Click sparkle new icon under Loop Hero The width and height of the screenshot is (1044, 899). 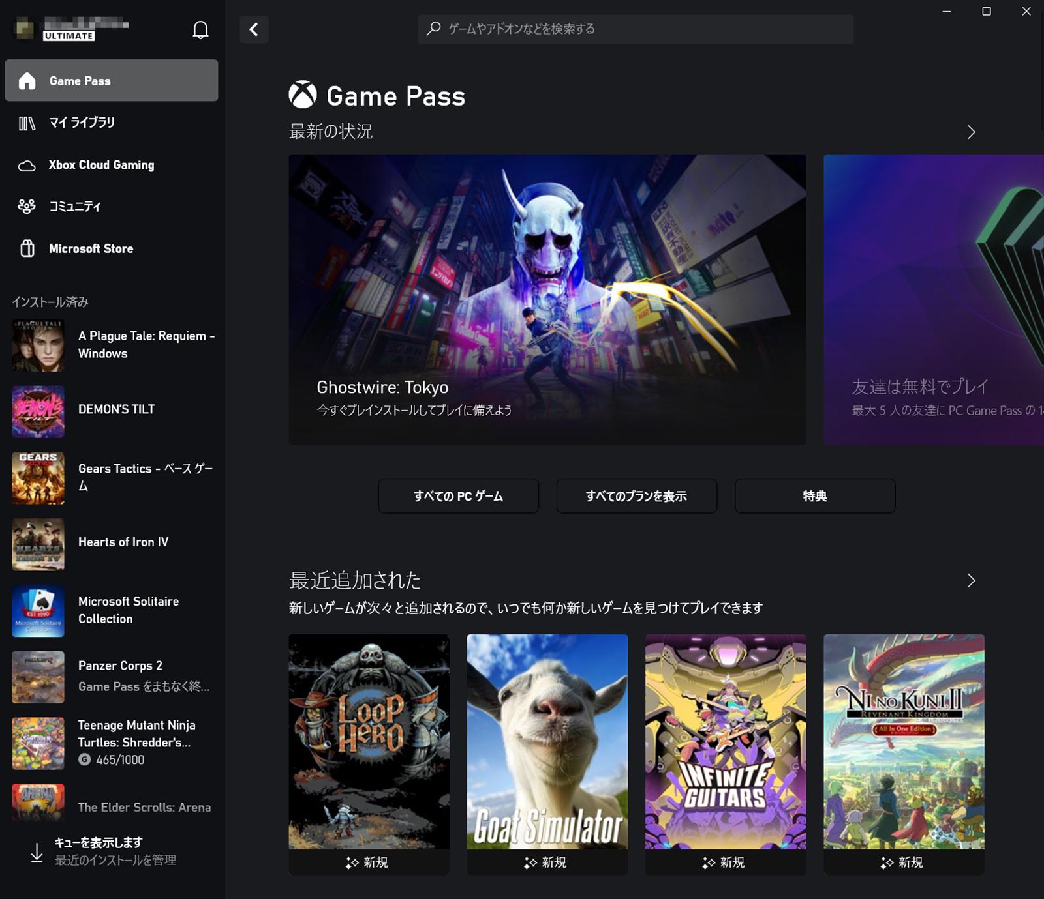tap(352, 862)
